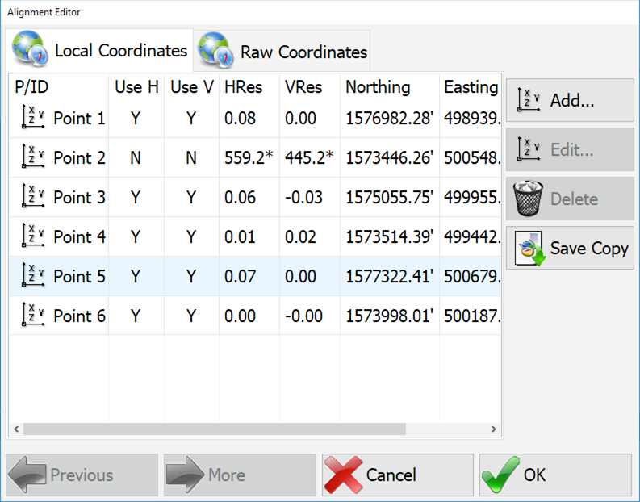Click the red X Cancel icon
This screenshot has height=502, width=640.
coord(343,475)
